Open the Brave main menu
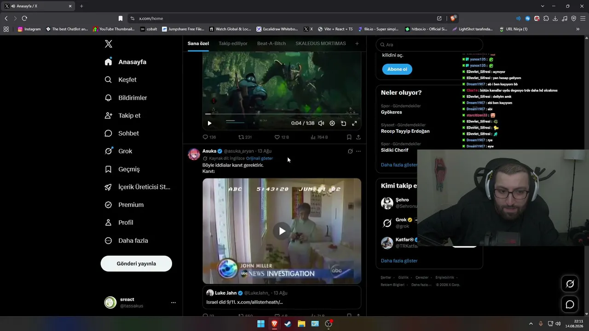This screenshot has width=589, height=331. click(583, 18)
